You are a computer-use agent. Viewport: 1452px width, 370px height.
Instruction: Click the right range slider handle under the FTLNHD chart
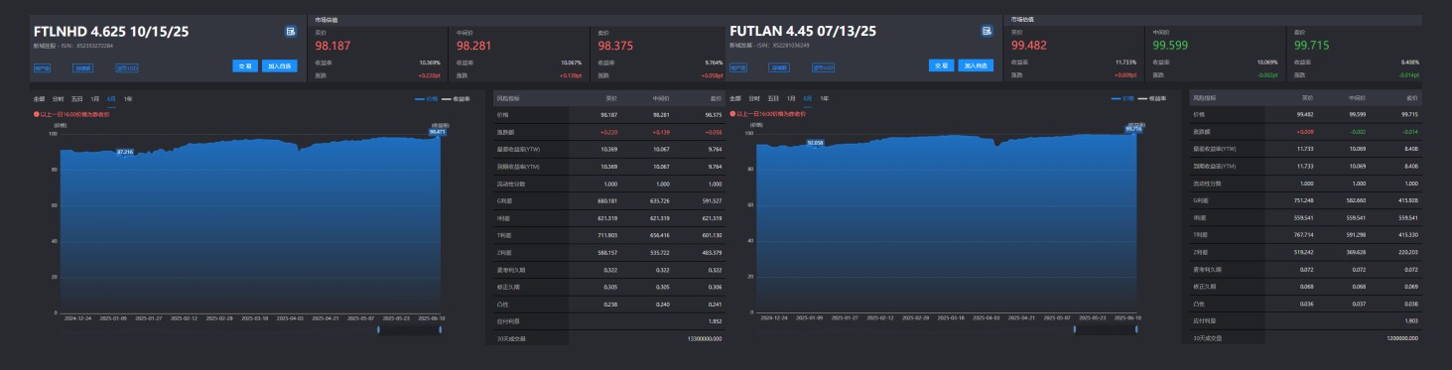click(440, 329)
